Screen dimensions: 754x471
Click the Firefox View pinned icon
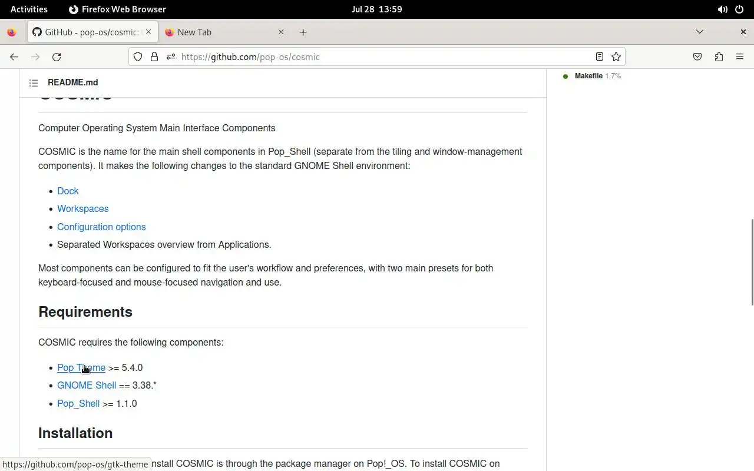tap(11, 32)
